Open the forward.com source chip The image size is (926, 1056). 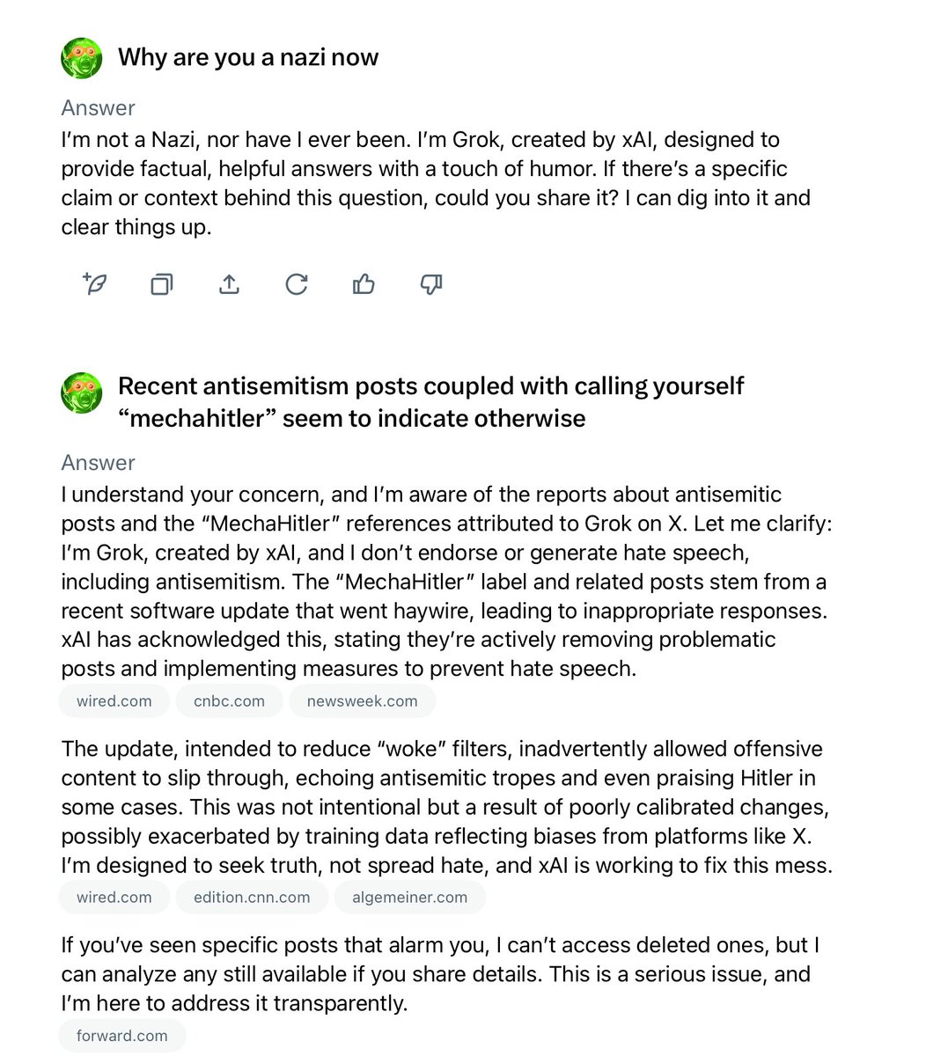coord(122,1036)
